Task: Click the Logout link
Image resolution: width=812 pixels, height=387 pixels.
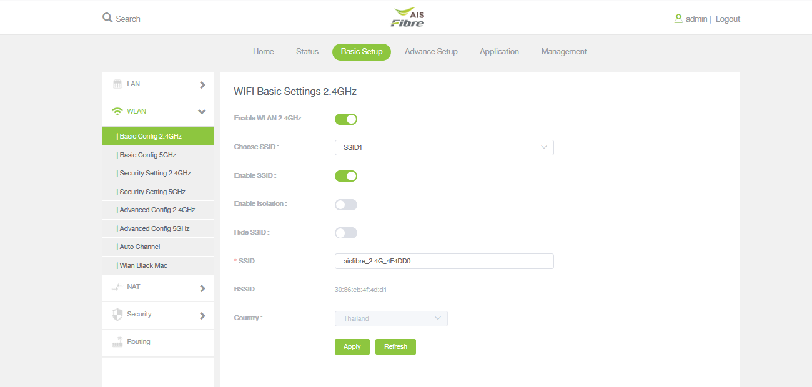Action: (728, 19)
